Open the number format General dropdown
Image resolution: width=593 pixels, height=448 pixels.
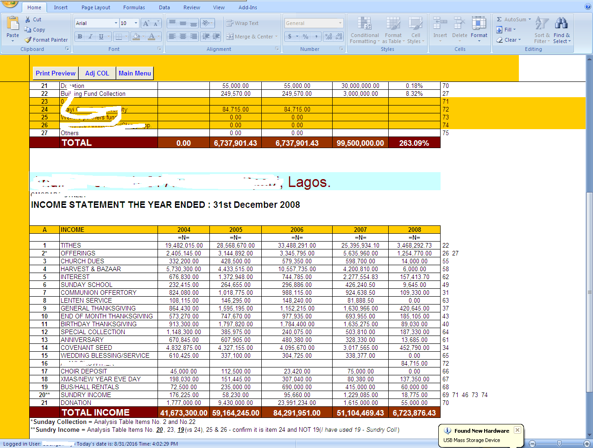[340, 23]
